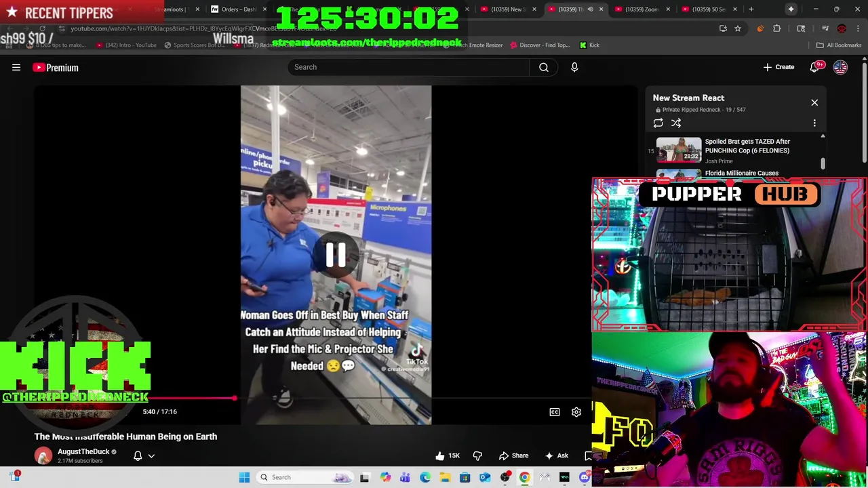
Task: Open Microsoft Edge from taskbar
Action: pyautogui.click(x=425, y=477)
